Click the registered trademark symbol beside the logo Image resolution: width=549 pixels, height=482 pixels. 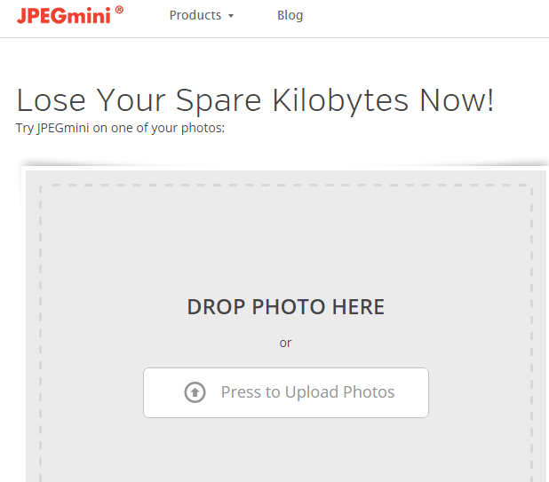coord(119,10)
